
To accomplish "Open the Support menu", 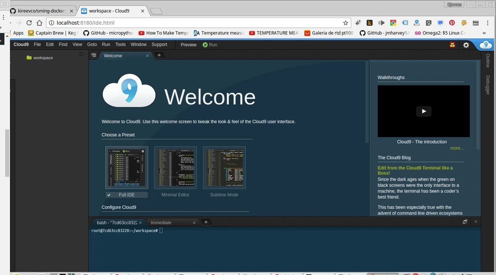I will click(x=160, y=45).
